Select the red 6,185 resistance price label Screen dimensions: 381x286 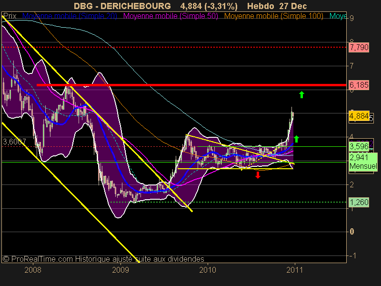359,85
